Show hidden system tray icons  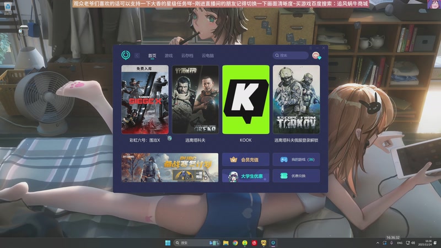click(x=378, y=243)
